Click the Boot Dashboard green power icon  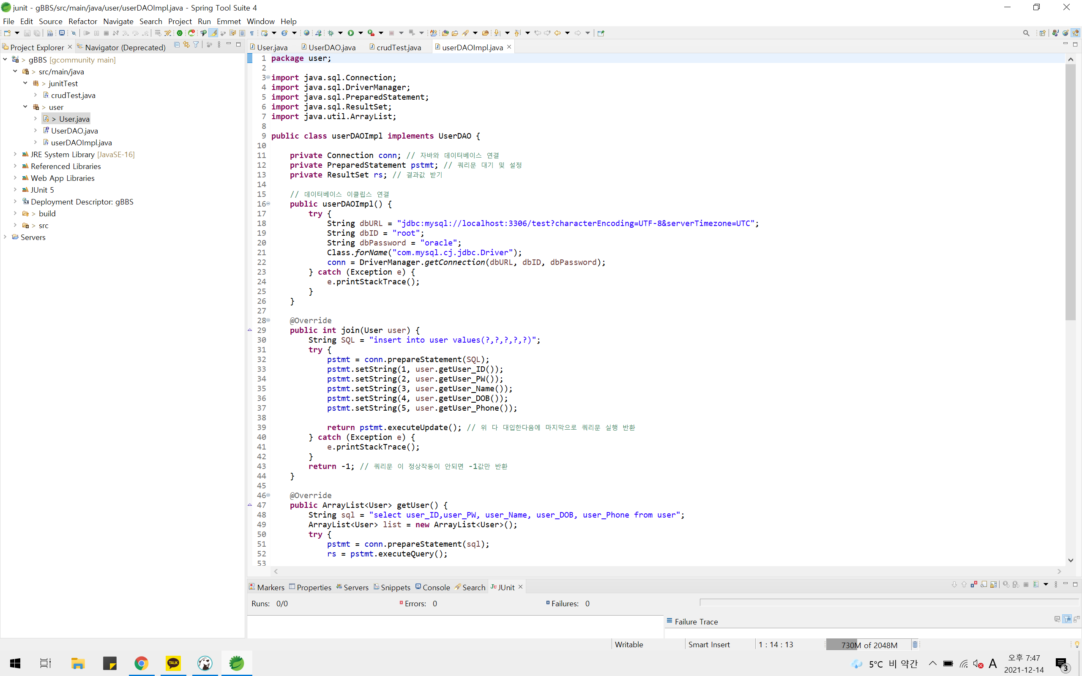click(180, 33)
